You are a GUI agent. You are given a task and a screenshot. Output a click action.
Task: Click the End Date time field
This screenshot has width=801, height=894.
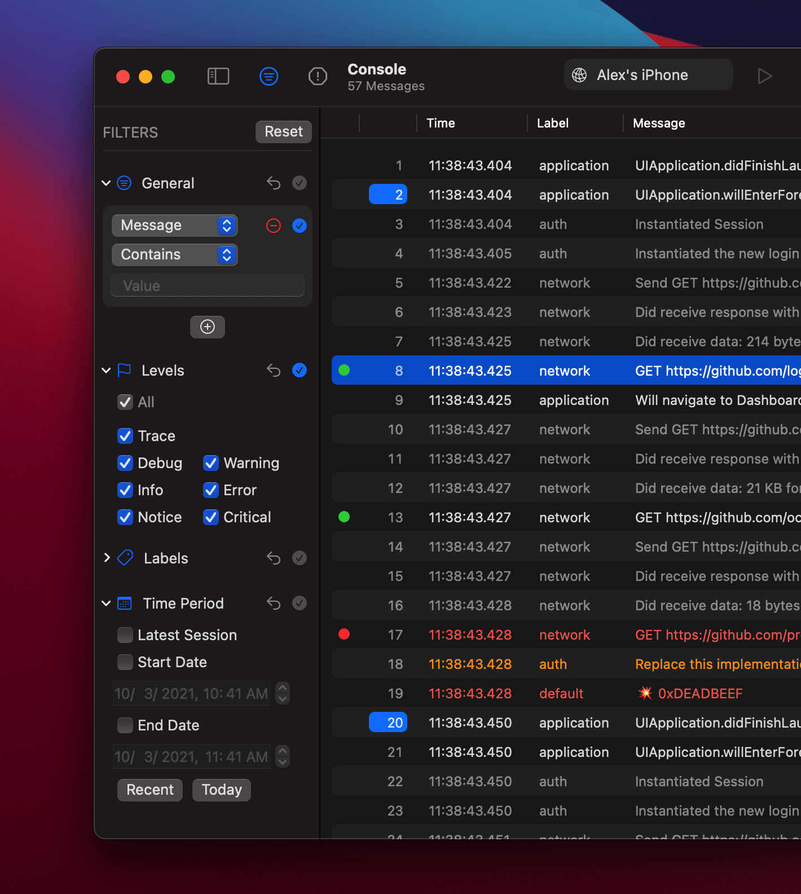[192, 757]
